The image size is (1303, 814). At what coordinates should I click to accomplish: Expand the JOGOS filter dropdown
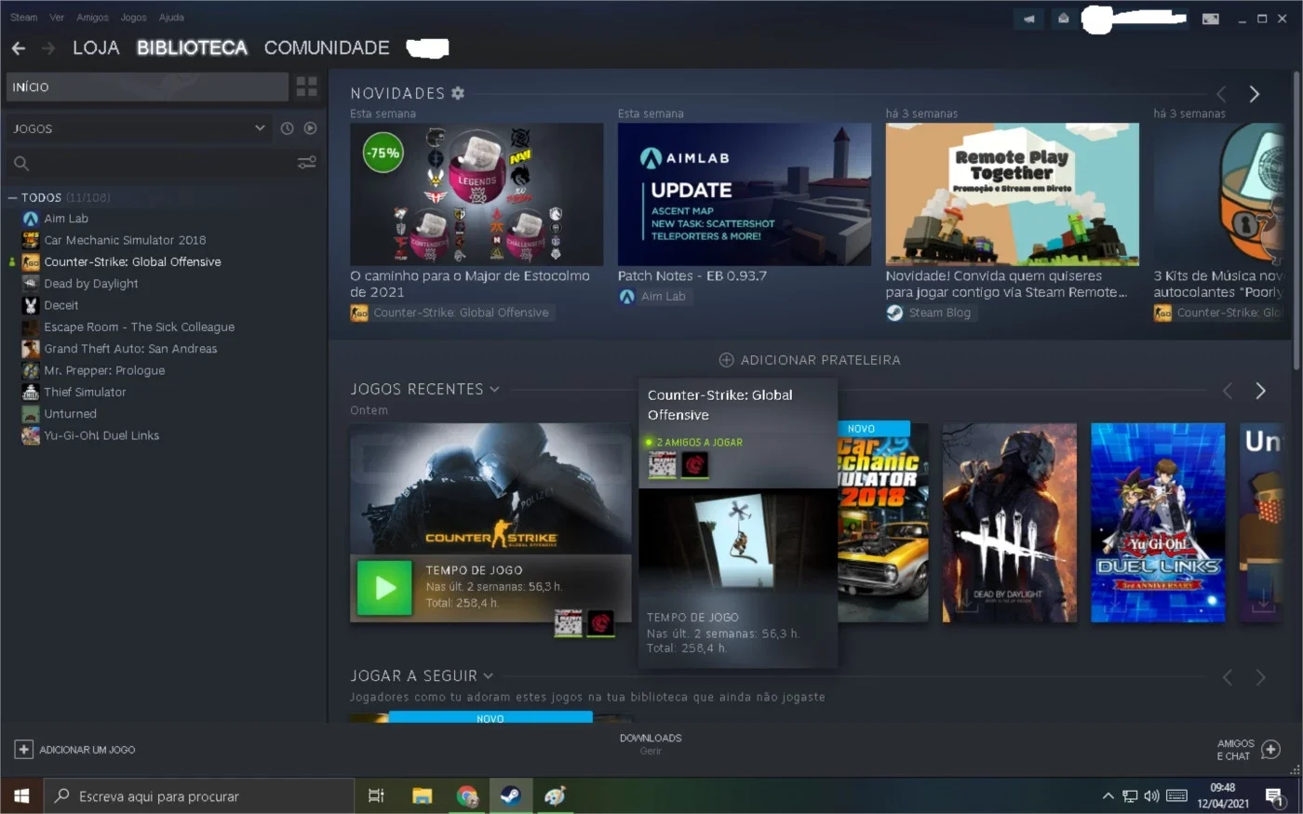click(140, 128)
